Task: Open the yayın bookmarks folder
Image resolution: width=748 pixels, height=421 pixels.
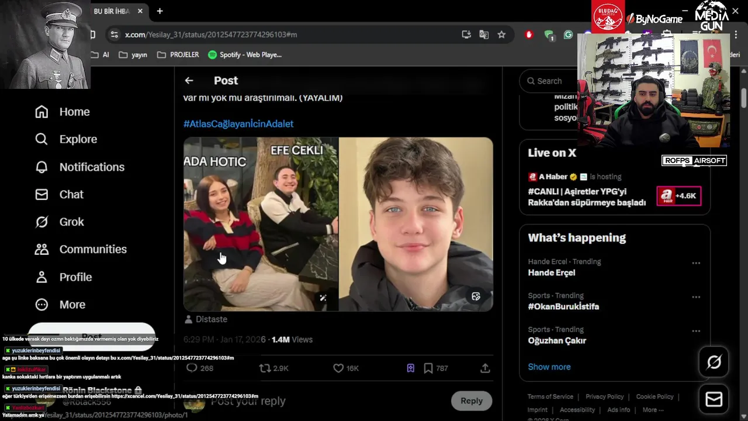Action: tap(133, 54)
